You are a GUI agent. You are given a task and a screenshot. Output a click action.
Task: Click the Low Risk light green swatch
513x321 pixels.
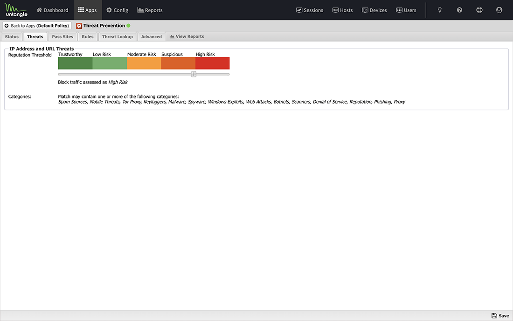[x=110, y=63]
